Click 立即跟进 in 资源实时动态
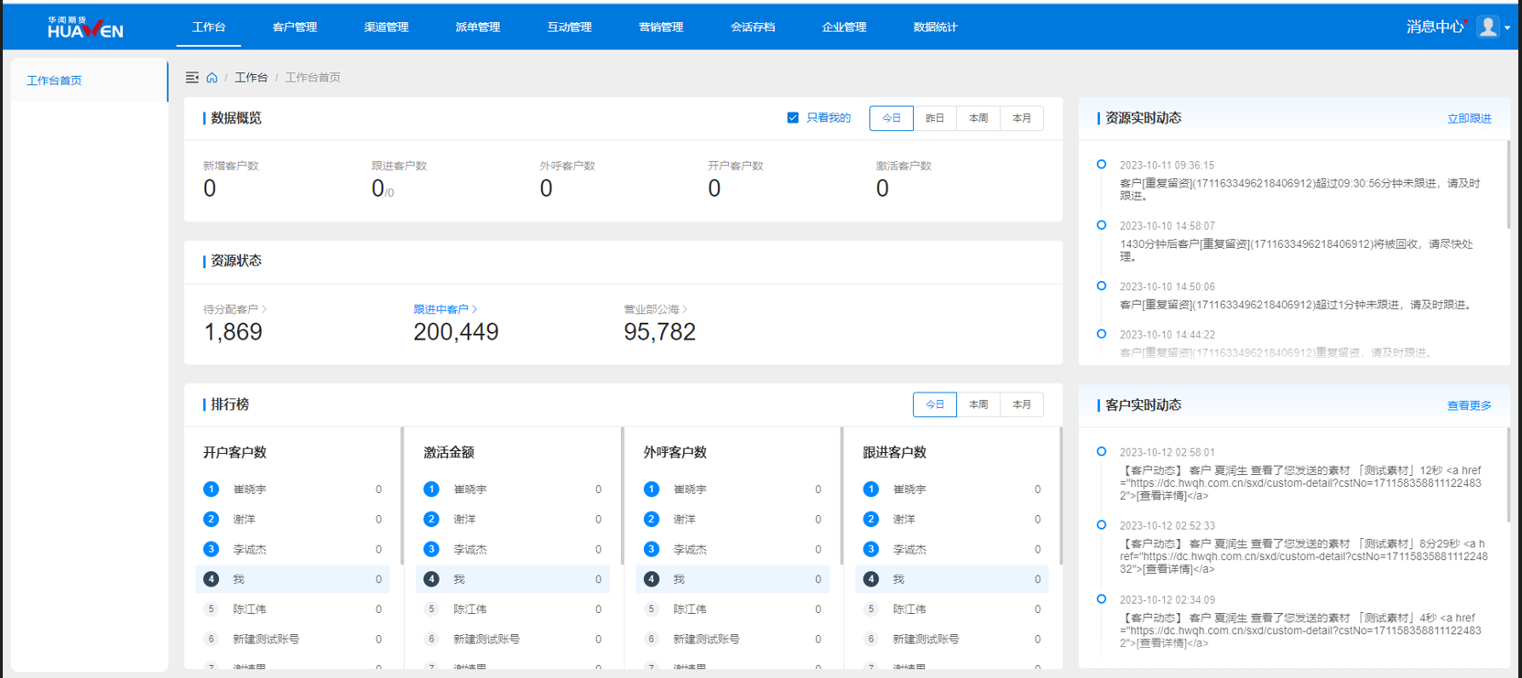The image size is (1522, 678). tap(1469, 119)
